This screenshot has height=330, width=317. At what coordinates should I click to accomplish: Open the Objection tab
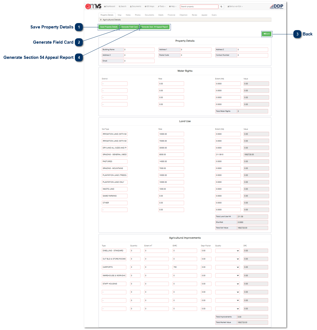(183, 15)
